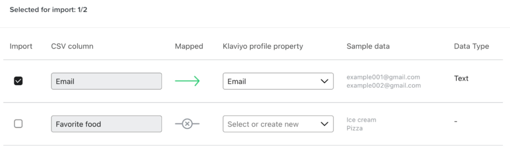Click the example001@gmail.com sample value
The width and height of the screenshot is (510, 159).
383,77
